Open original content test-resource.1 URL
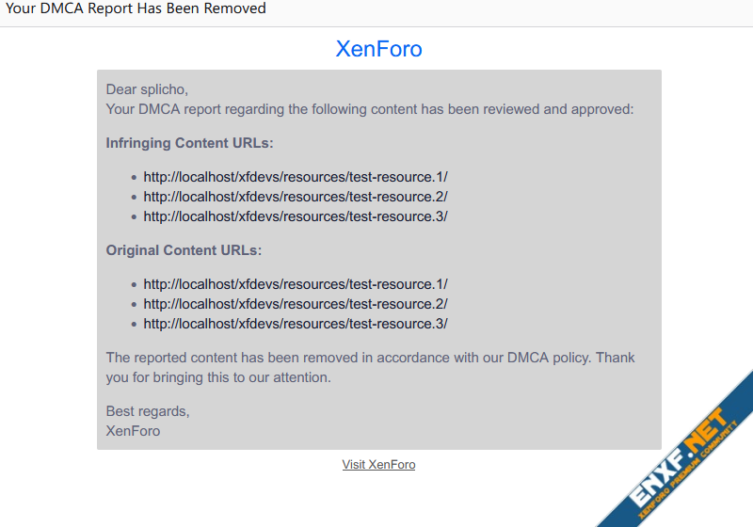 296,284
